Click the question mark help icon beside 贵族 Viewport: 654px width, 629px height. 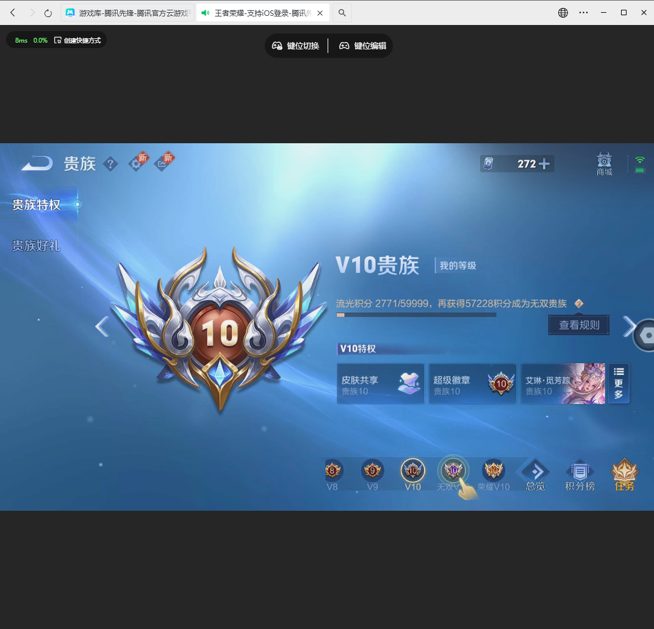pos(110,163)
